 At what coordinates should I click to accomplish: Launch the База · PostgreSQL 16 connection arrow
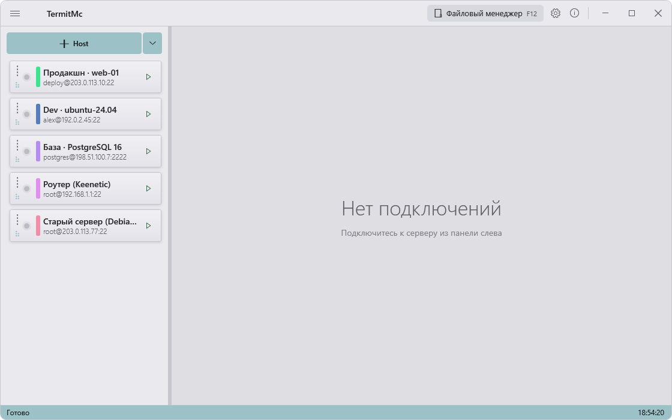pyautogui.click(x=148, y=151)
